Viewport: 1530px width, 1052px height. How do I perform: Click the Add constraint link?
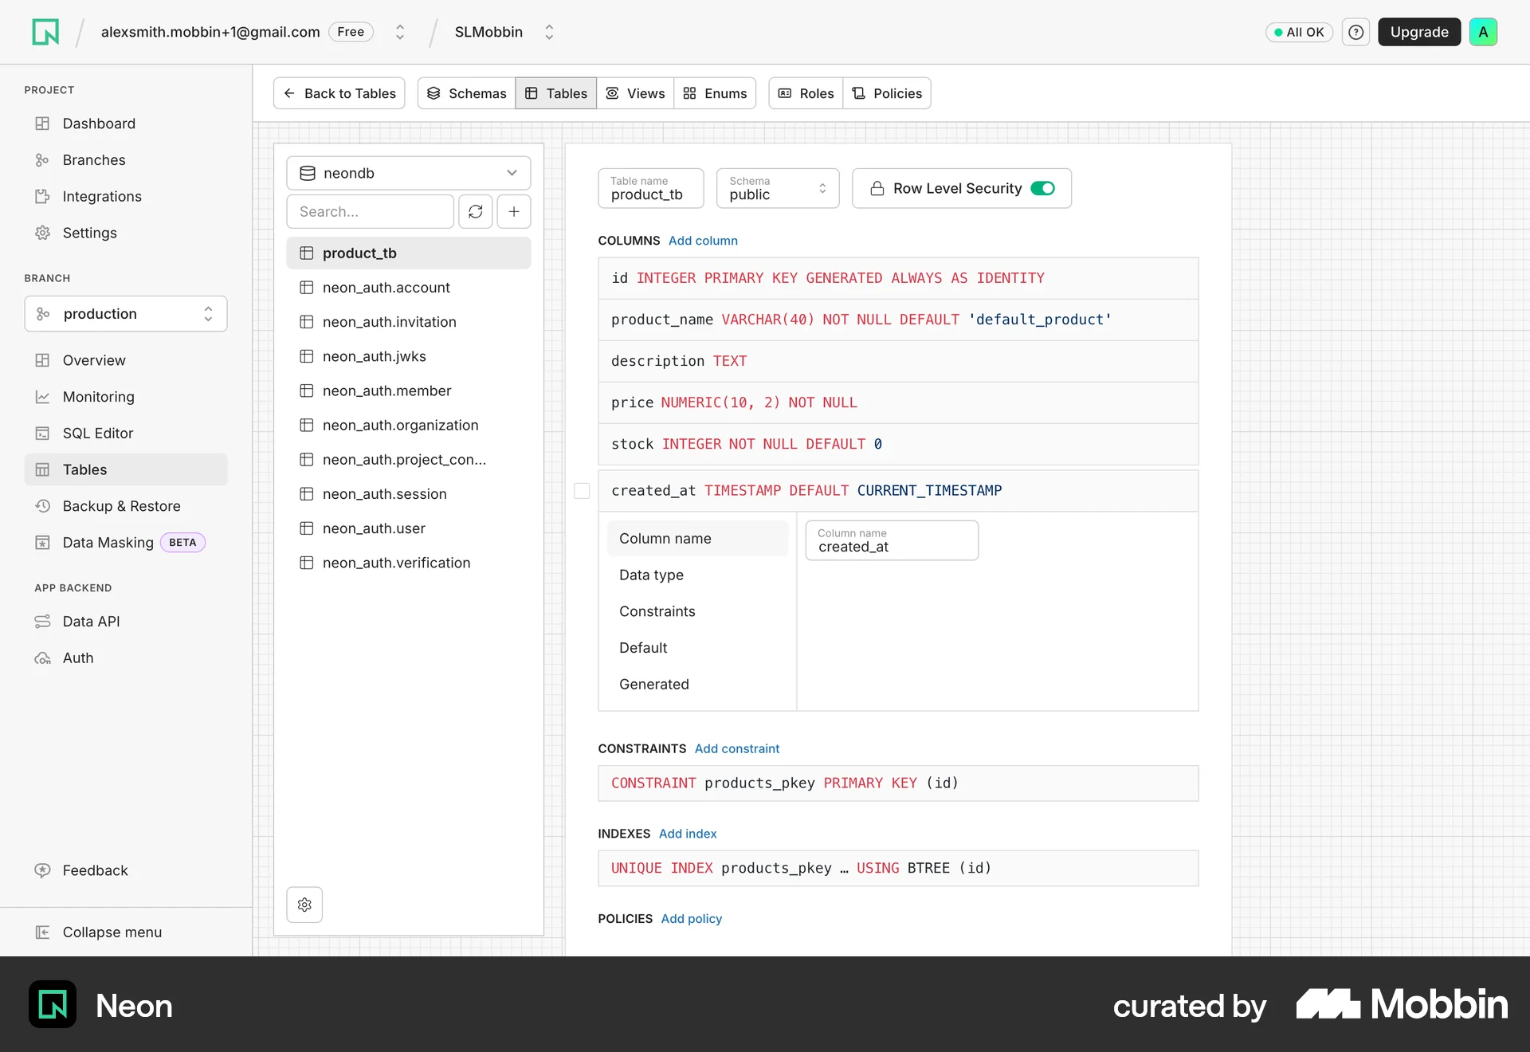pos(737,748)
